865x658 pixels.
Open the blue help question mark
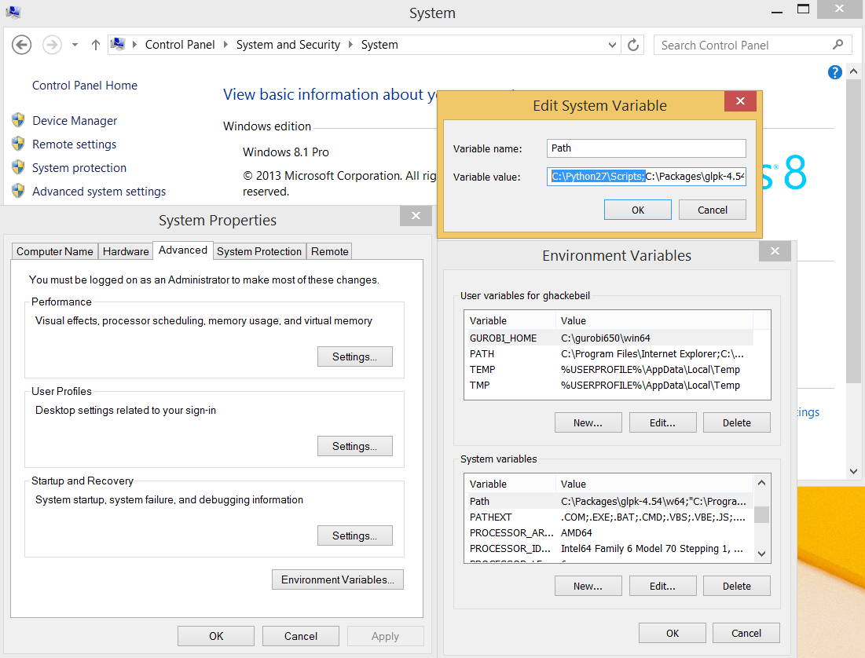834,71
